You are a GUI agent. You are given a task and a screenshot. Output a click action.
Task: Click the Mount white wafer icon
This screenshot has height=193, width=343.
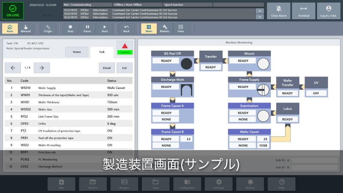(263, 64)
